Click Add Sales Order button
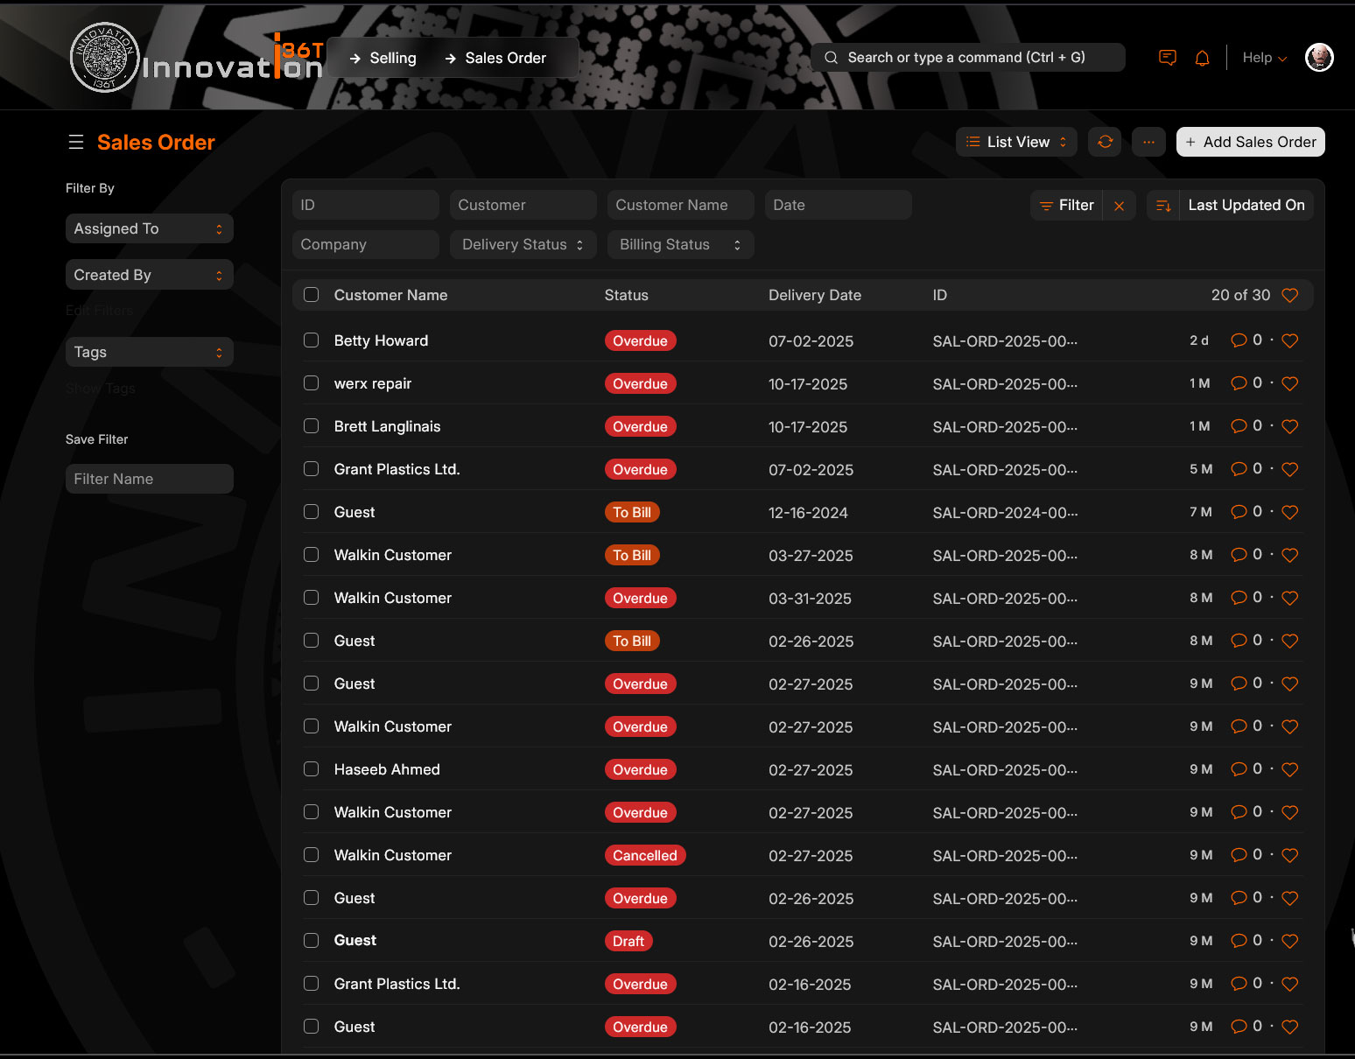The image size is (1355, 1059). (1250, 142)
